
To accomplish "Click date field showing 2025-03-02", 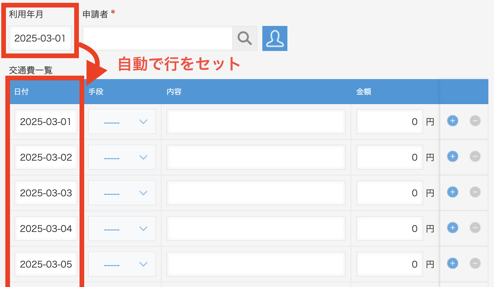I will (x=46, y=157).
